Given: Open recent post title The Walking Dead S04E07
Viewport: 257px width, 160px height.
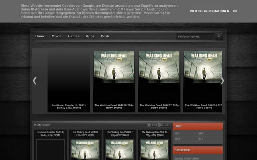Looking at the screenshot, I should click(x=120, y=134).
